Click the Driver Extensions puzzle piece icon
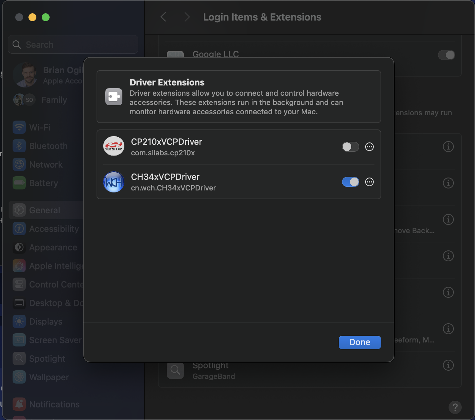This screenshot has width=475, height=420. 114,97
